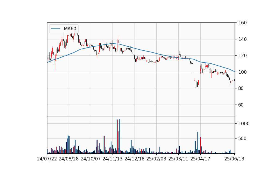Click the 25/03/11 date label
Screen dimensions: 261x187
coord(178,159)
